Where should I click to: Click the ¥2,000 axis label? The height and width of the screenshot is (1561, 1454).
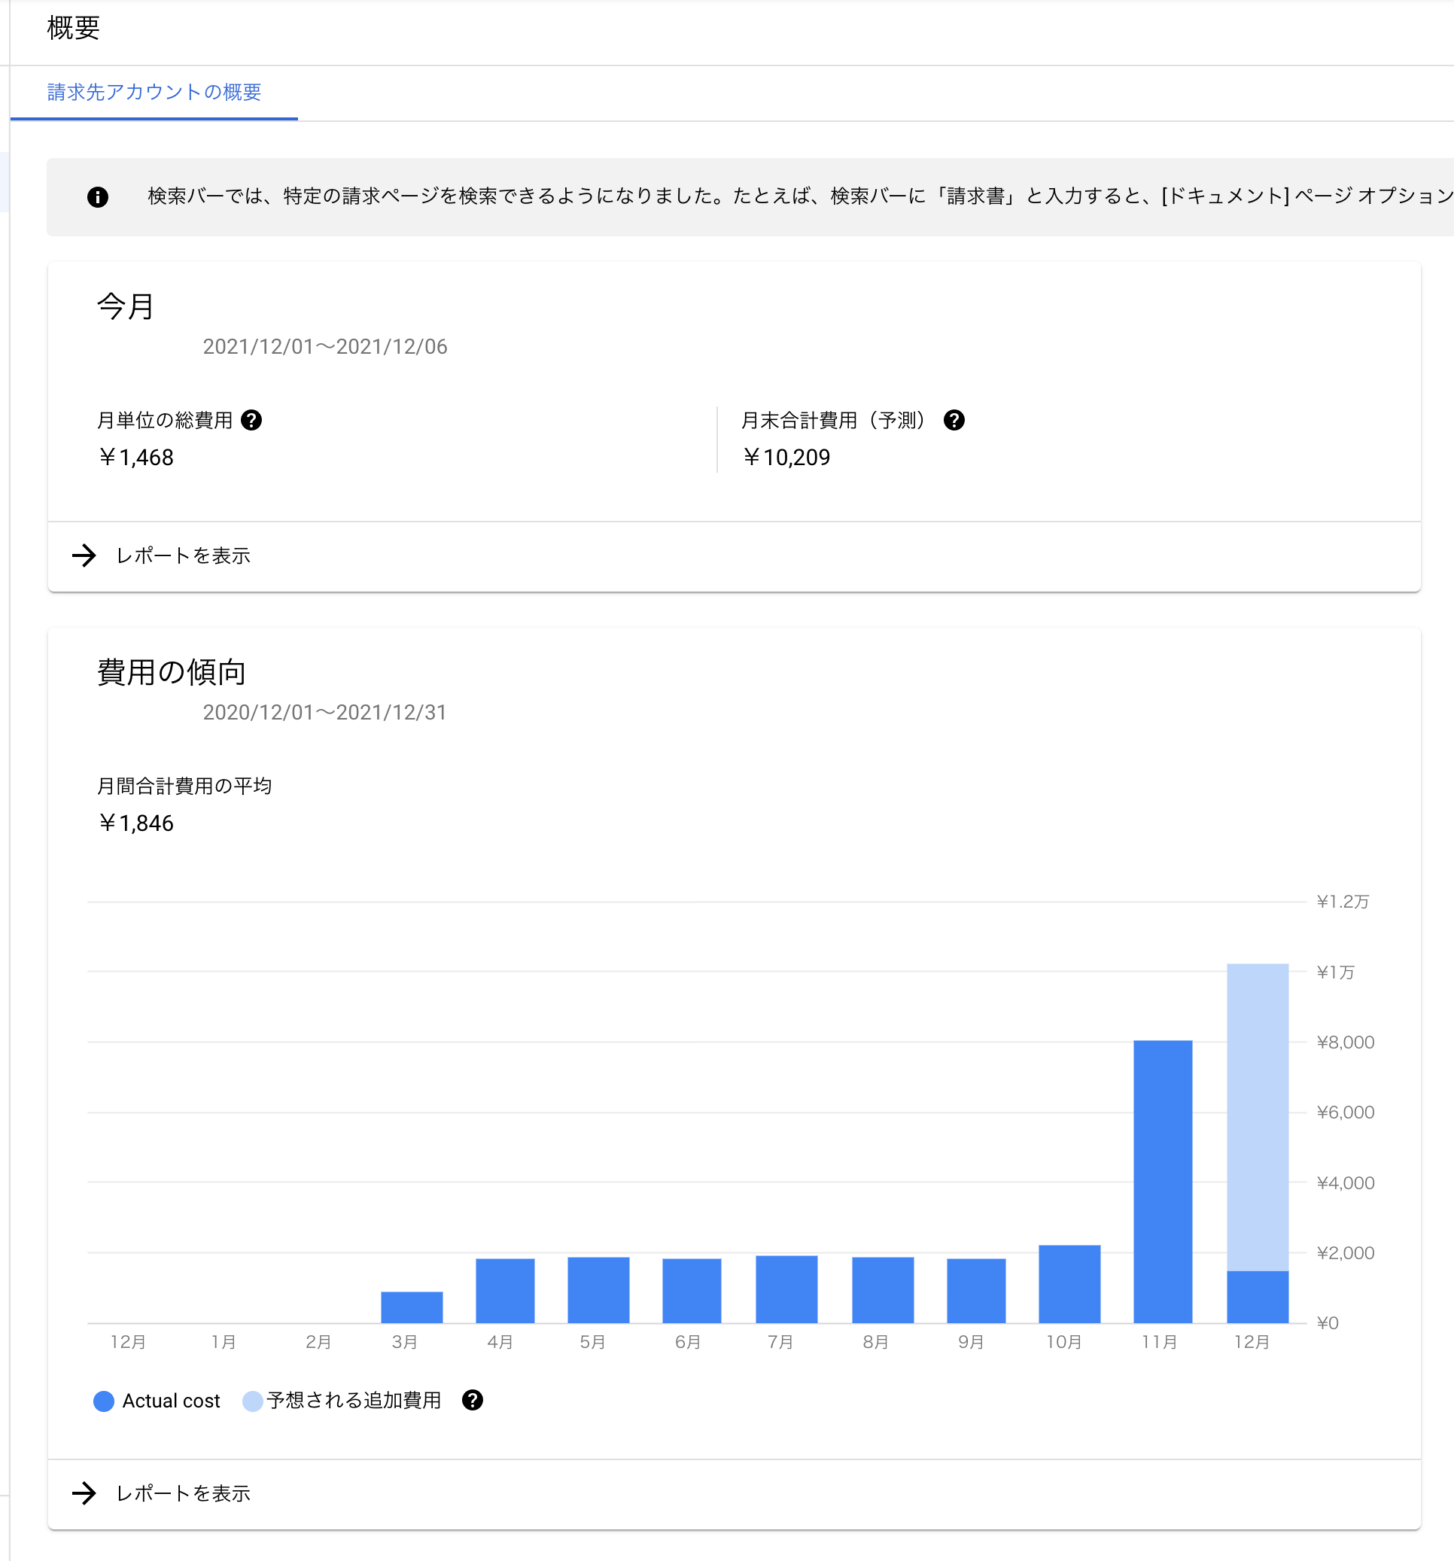(x=1346, y=1252)
